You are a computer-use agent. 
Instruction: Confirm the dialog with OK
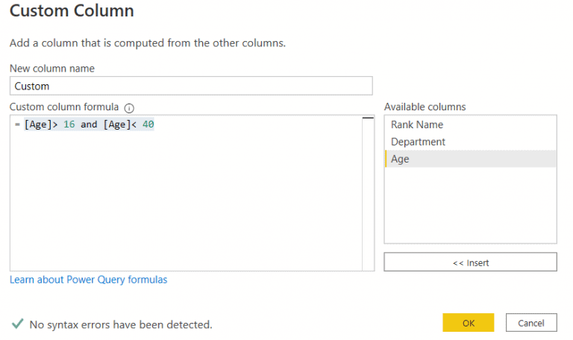[468, 323]
